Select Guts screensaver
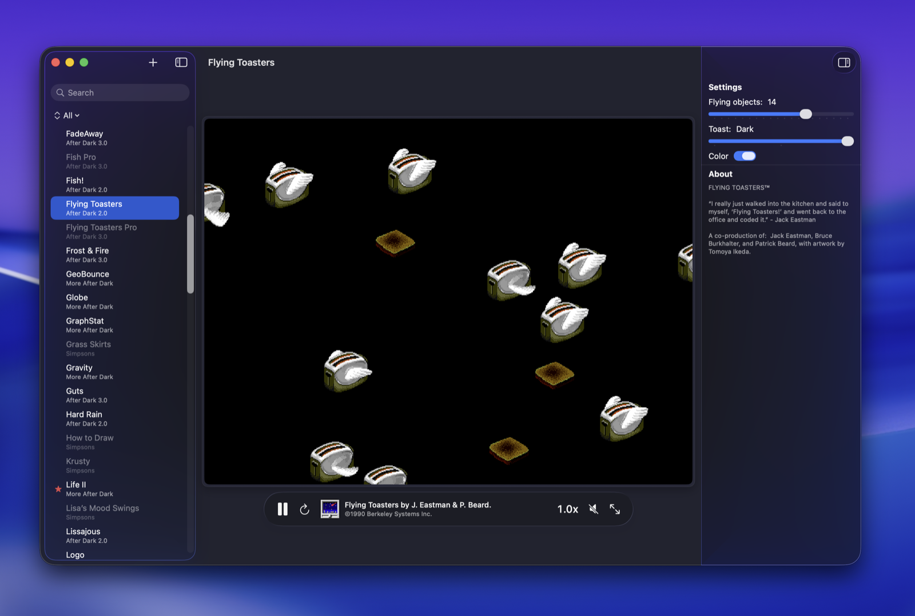Viewport: 915px width, 616px height. tap(115, 396)
